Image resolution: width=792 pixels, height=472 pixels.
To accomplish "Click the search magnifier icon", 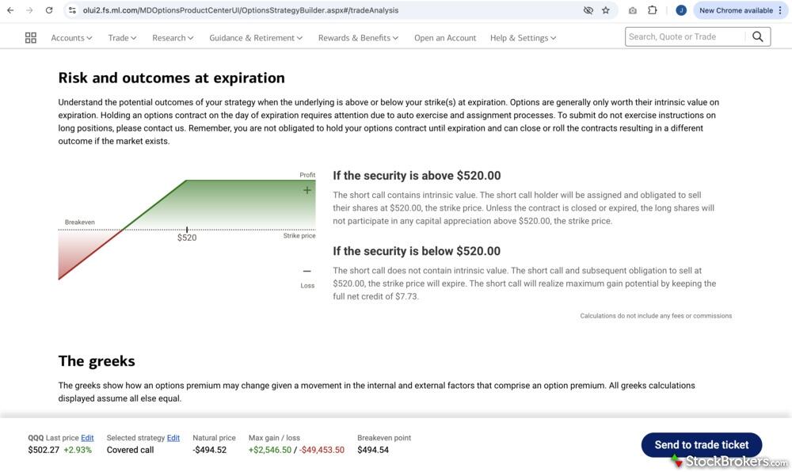I will [757, 36].
